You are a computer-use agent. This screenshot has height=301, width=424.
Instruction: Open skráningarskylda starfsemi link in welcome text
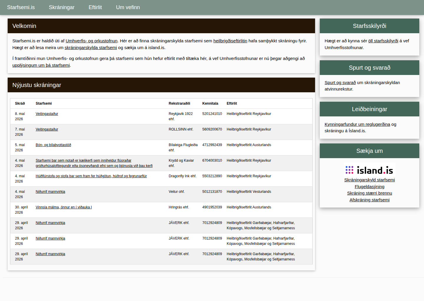tap(91, 48)
